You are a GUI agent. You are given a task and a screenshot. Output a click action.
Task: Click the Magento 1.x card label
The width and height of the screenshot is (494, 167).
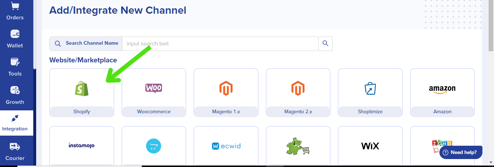click(226, 111)
